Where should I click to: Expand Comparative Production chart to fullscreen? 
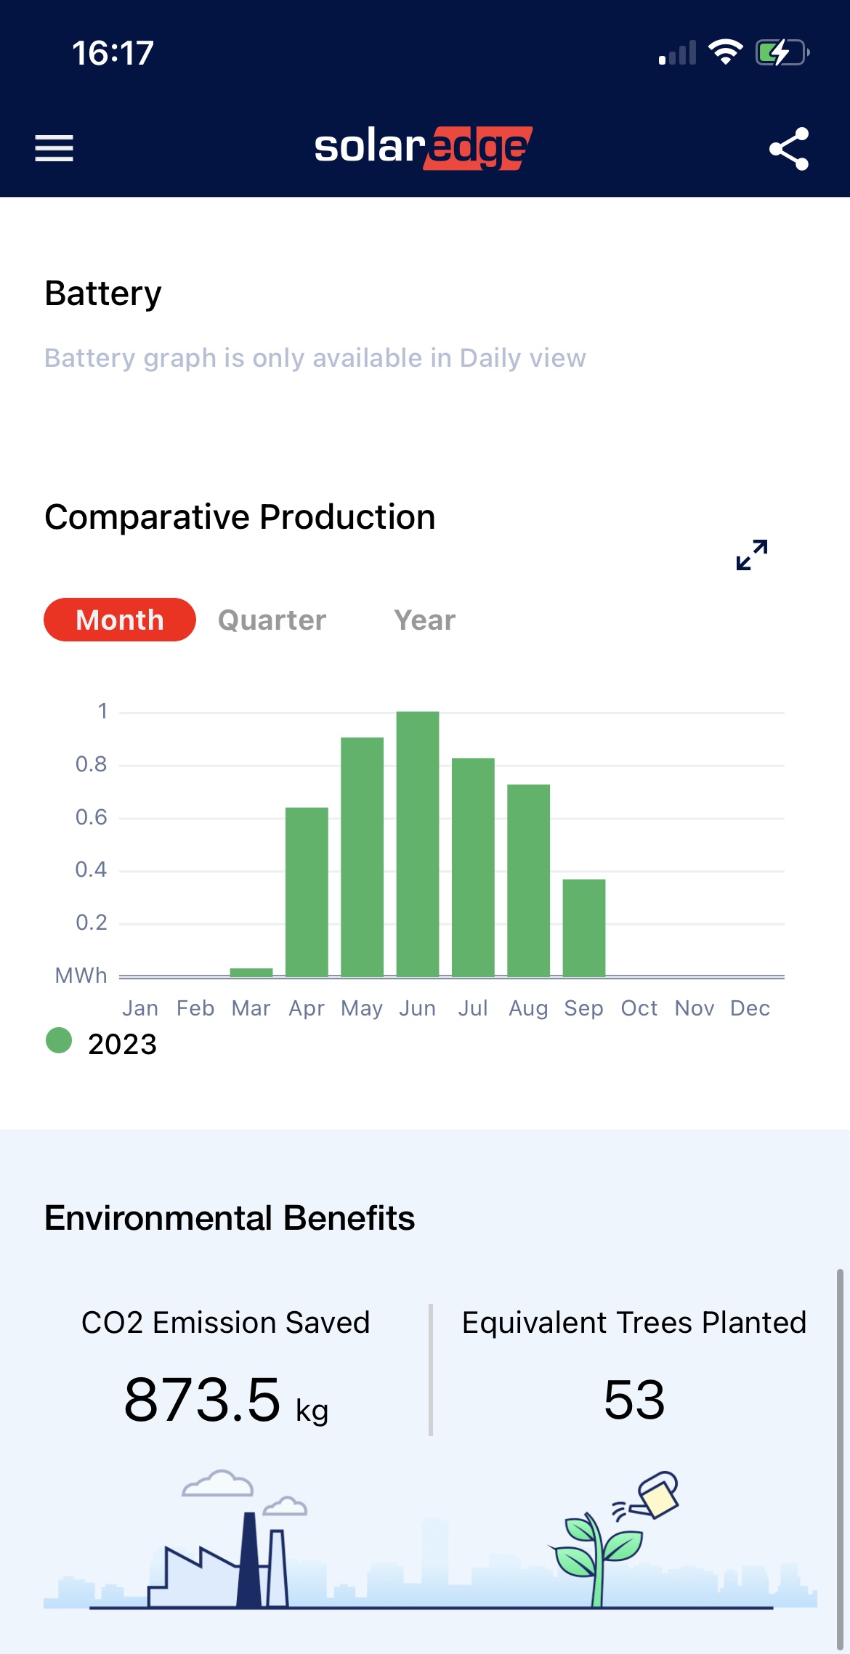pos(751,555)
